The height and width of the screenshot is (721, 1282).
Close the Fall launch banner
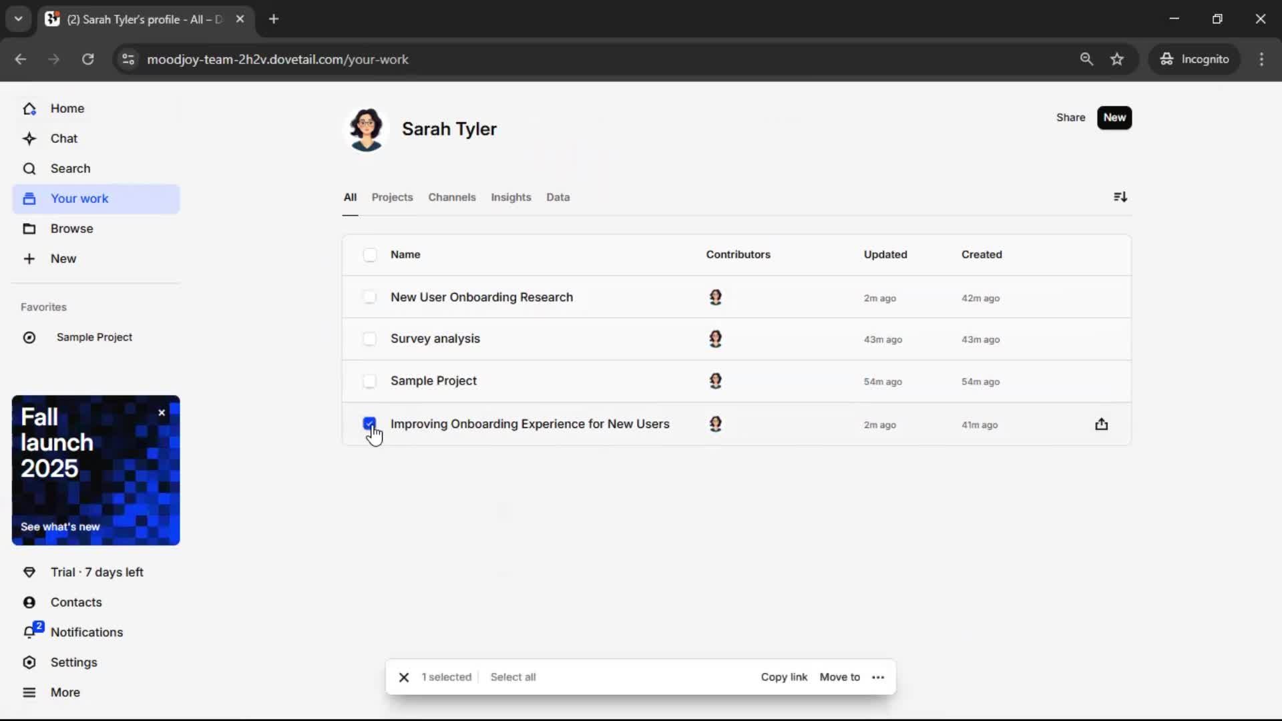click(x=162, y=413)
